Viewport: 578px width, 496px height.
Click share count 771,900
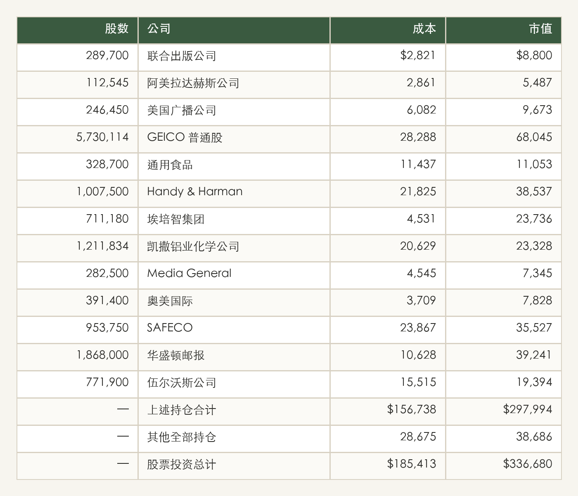pos(107,383)
